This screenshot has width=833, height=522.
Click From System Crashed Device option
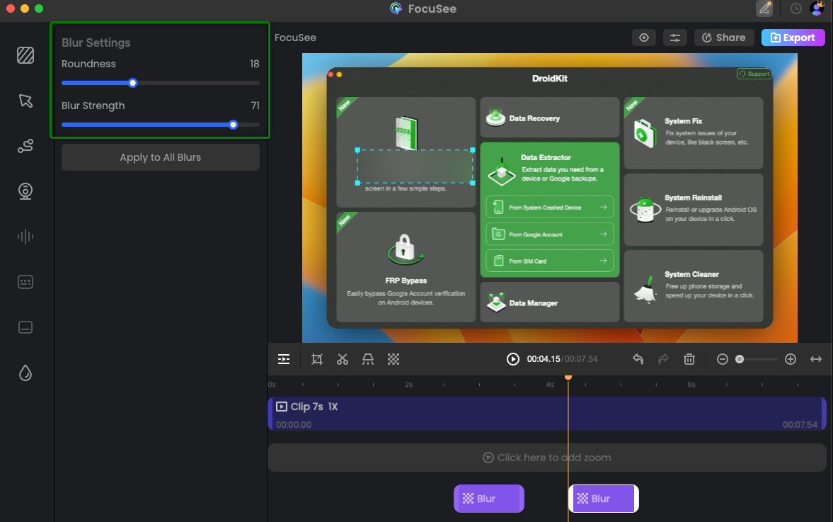coord(550,208)
